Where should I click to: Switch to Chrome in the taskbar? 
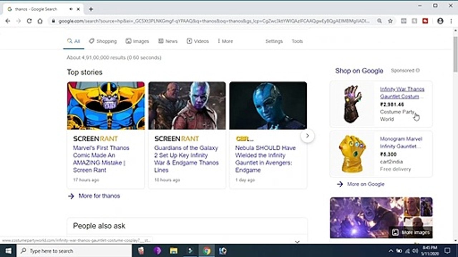(206, 251)
